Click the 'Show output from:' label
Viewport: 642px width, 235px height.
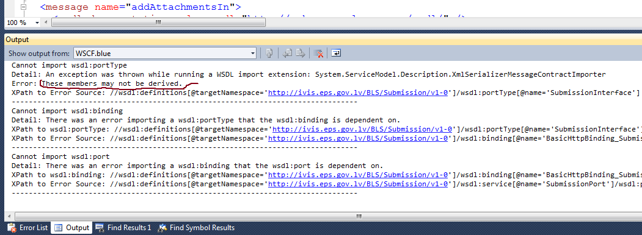tap(39, 54)
